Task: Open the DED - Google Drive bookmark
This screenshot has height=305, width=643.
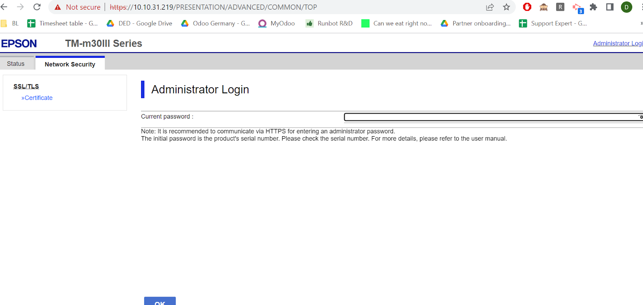Action: 139,23
